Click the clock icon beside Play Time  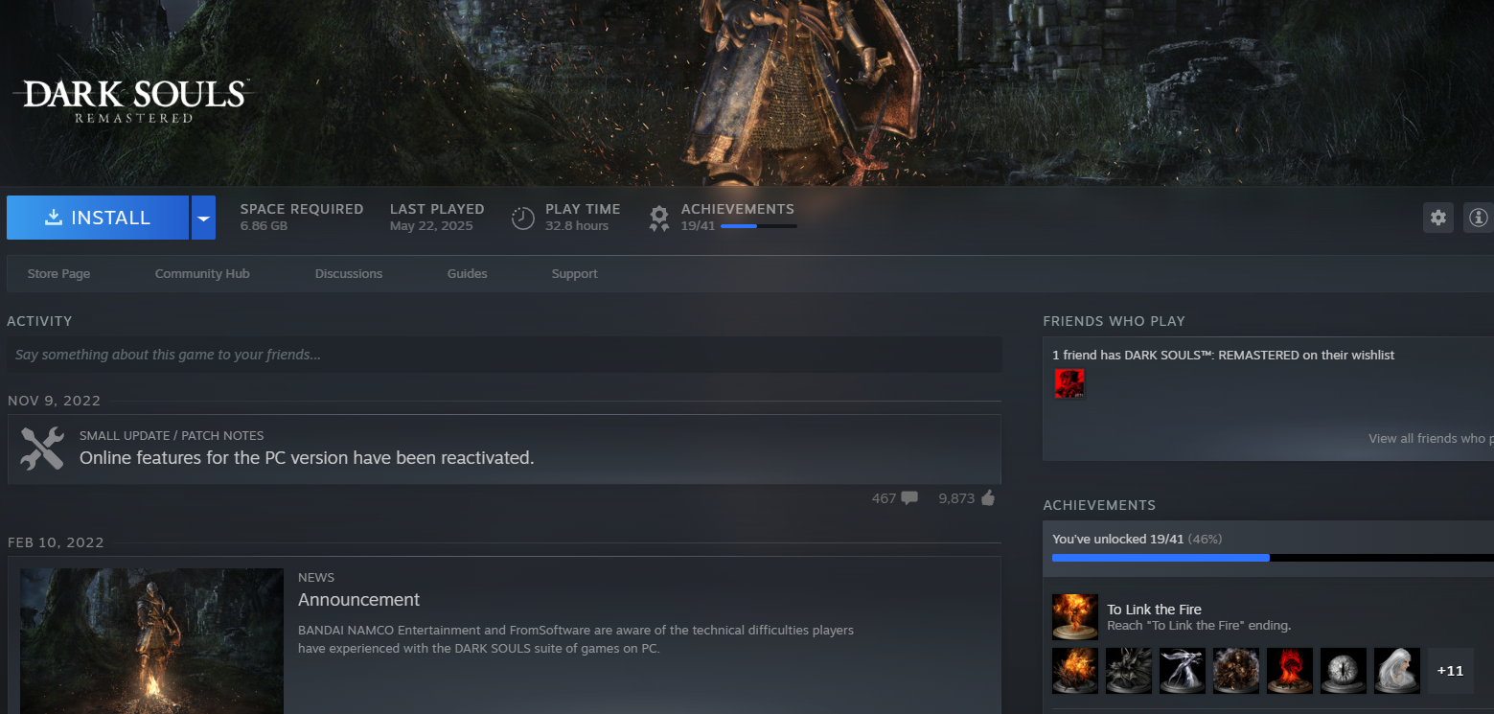tap(522, 219)
